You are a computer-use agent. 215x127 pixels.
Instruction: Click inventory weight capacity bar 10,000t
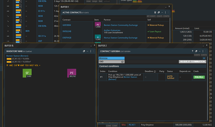click(9, 59)
